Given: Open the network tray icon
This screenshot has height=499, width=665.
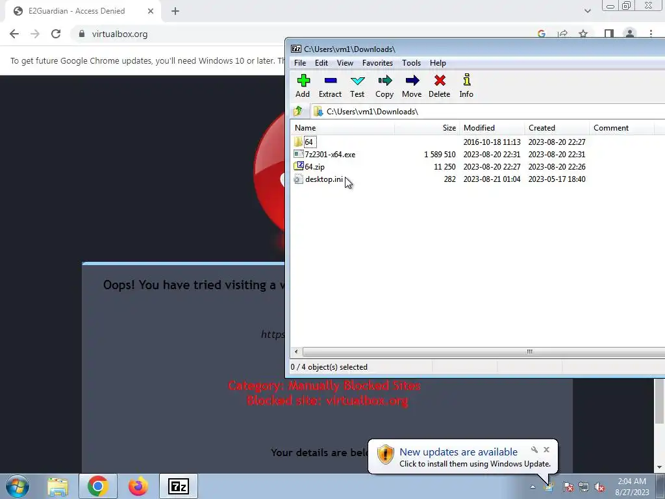Looking at the screenshot, I should tap(584, 487).
